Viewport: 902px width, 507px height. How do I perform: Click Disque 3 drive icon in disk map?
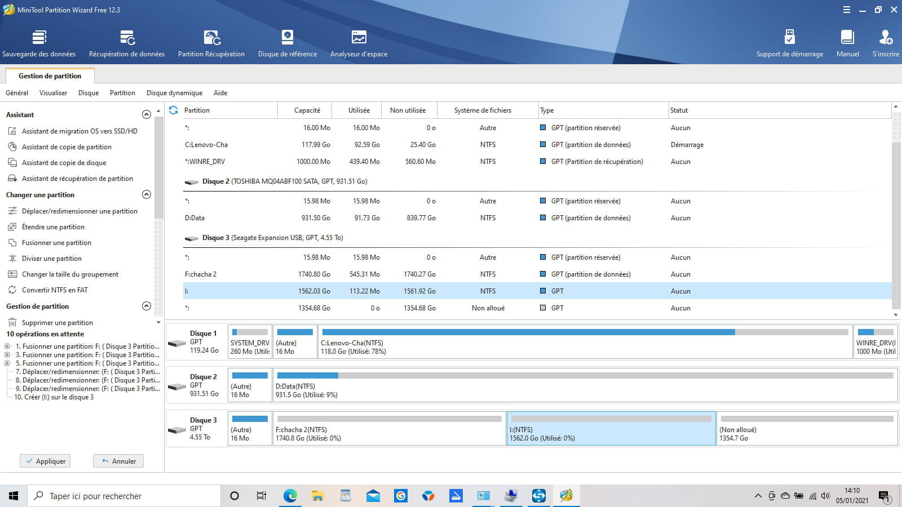click(x=177, y=430)
